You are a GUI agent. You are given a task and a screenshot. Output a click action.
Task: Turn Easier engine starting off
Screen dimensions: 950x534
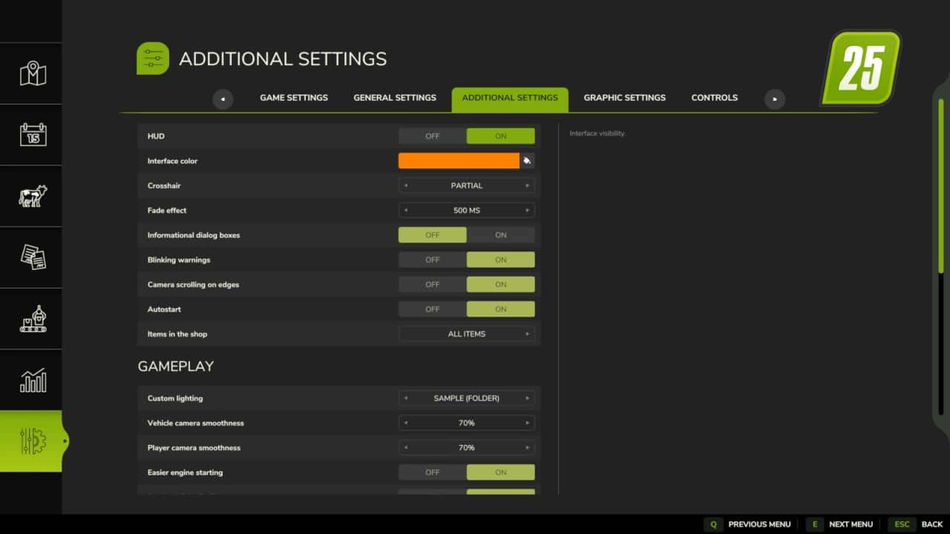click(433, 472)
